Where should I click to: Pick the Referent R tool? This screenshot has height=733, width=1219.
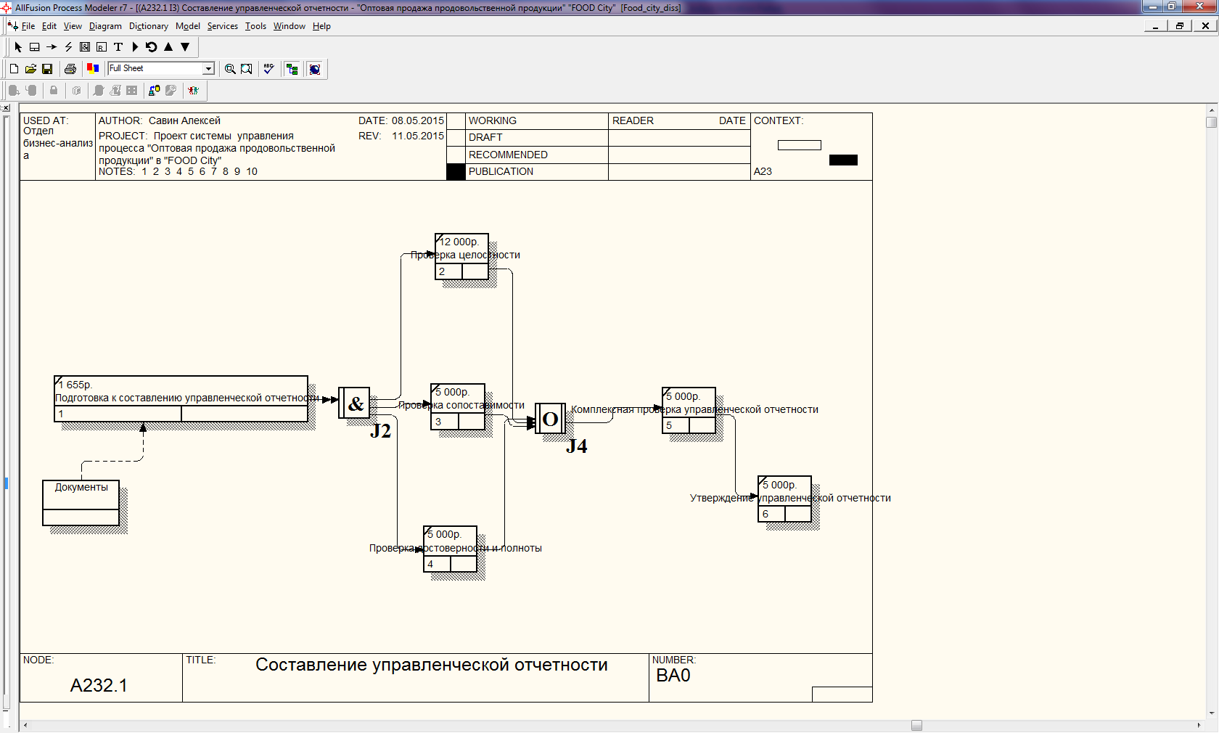click(x=102, y=47)
